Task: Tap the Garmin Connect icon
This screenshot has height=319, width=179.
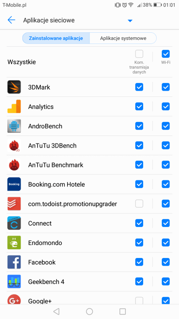Action: coord(14,223)
